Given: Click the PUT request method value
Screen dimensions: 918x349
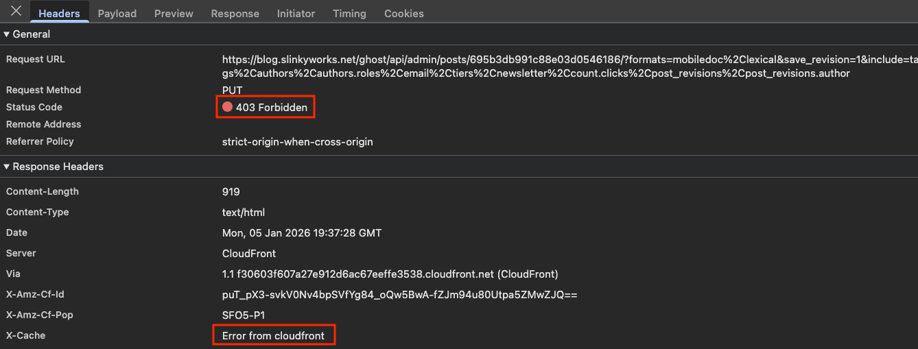Looking at the screenshot, I should tap(232, 90).
